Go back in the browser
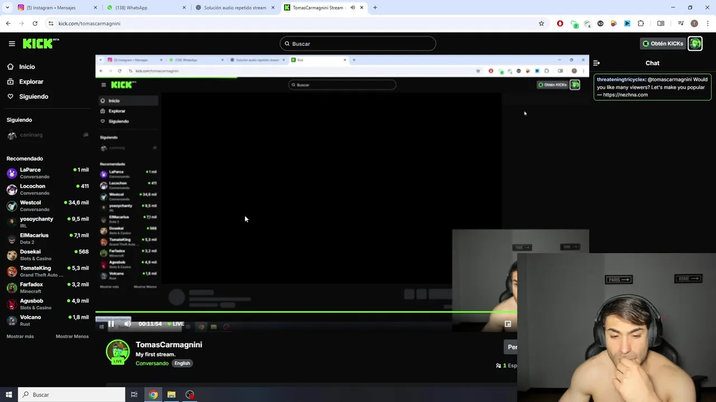Viewport: 716px width, 402px height. click(8, 23)
